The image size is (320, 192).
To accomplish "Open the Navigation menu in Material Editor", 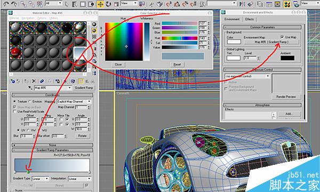I will click(28, 18).
